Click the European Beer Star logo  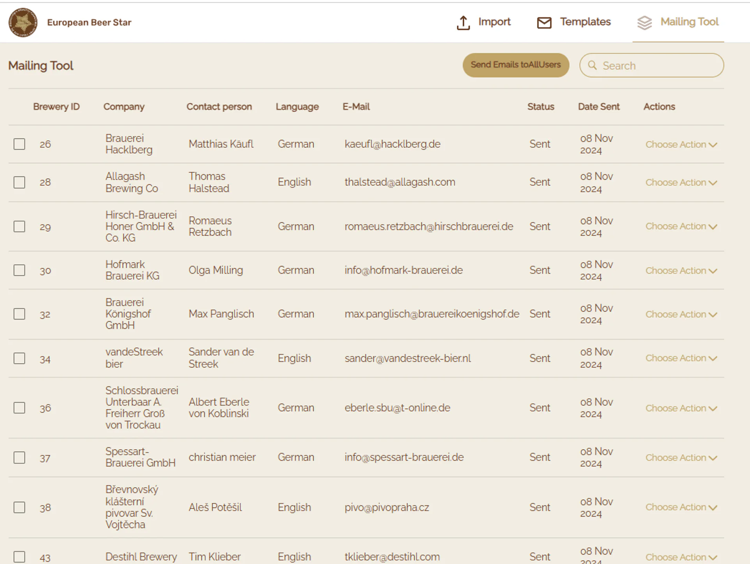pyautogui.click(x=23, y=23)
